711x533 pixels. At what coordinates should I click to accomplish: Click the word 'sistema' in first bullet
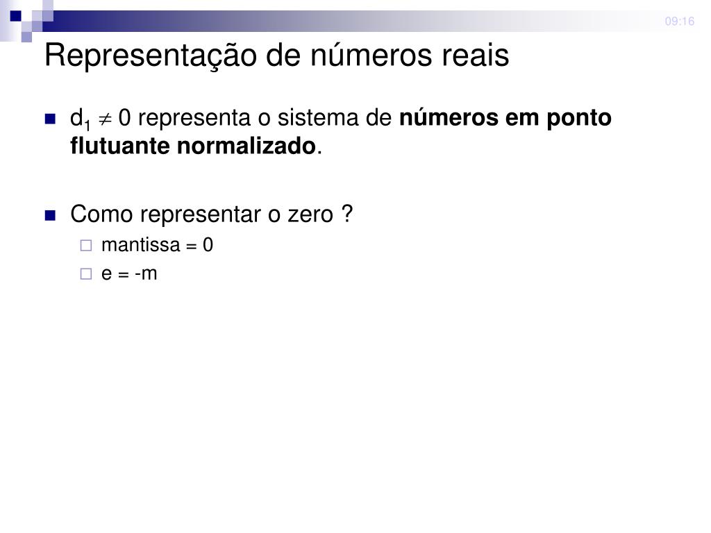319,118
